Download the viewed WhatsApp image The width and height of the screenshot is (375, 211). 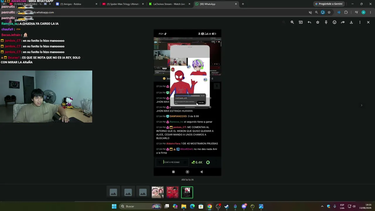[351, 22]
